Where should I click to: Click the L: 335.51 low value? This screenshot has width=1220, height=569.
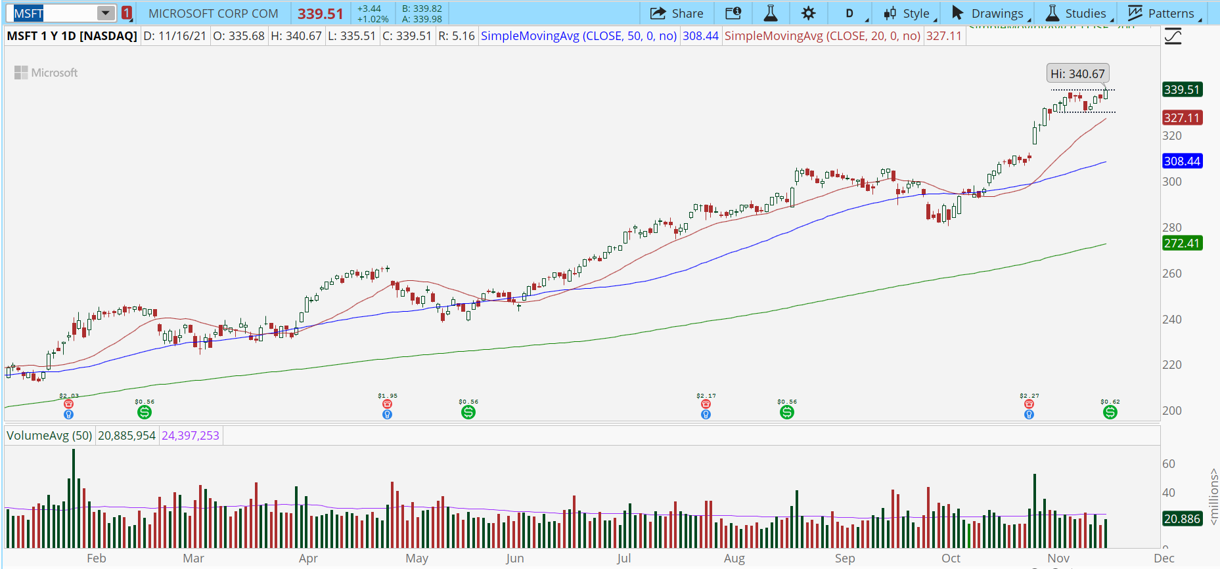(351, 36)
